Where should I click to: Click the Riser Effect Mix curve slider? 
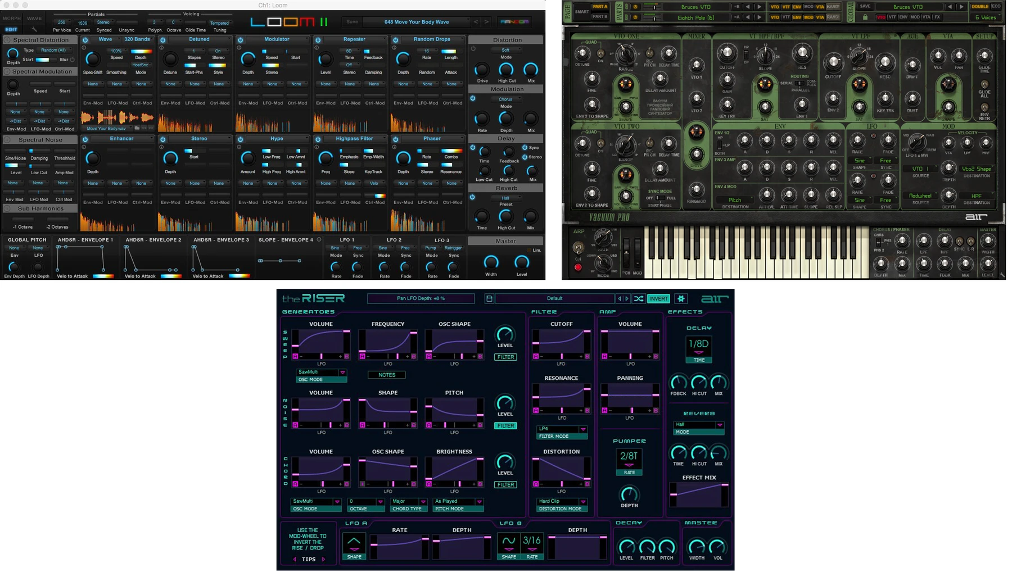699,494
